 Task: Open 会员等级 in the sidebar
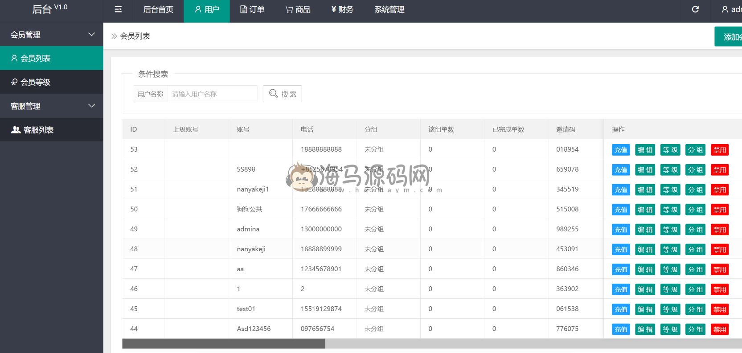(x=51, y=82)
